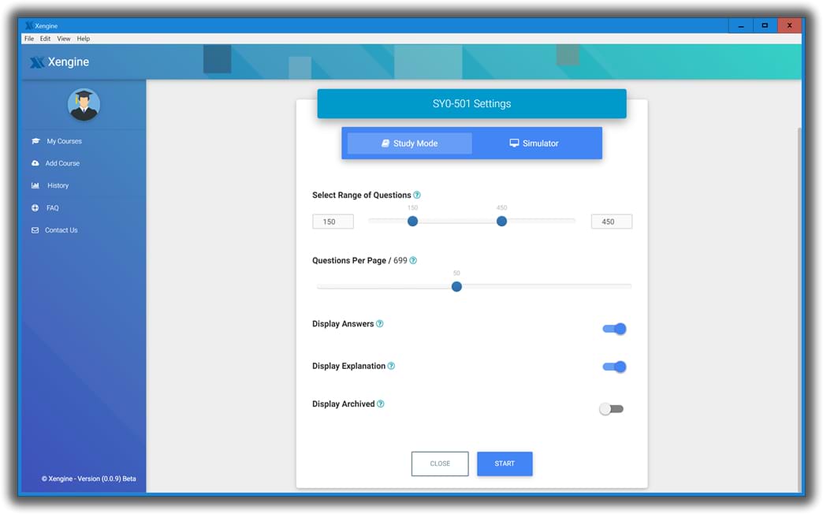
Task: Click the History chart icon
Action: click(35, 185)
